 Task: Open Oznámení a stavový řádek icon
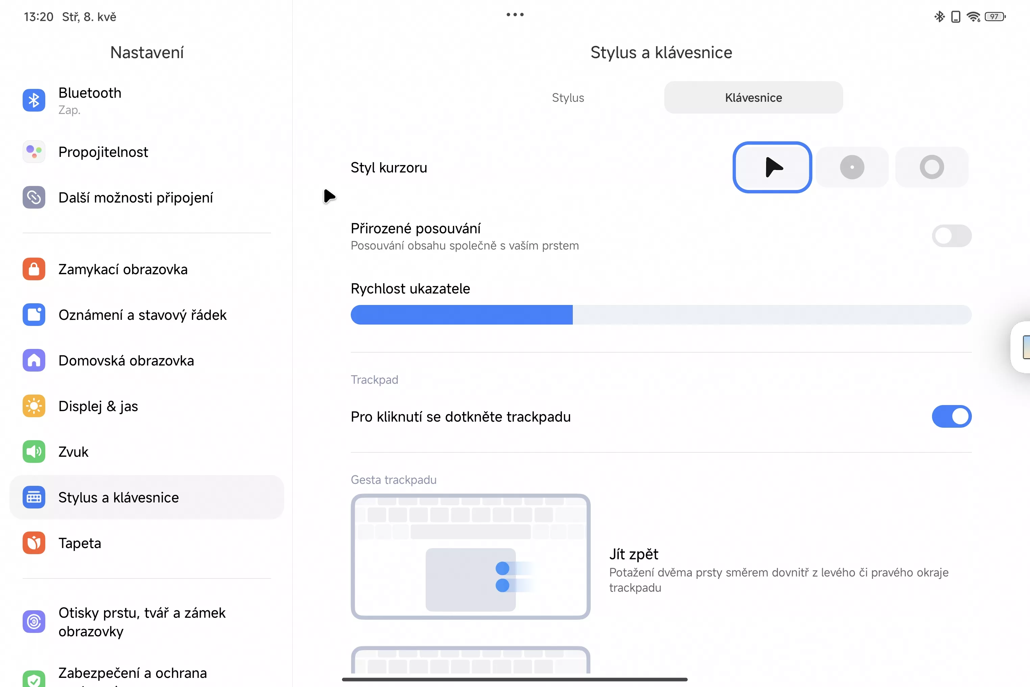(34, 314)
